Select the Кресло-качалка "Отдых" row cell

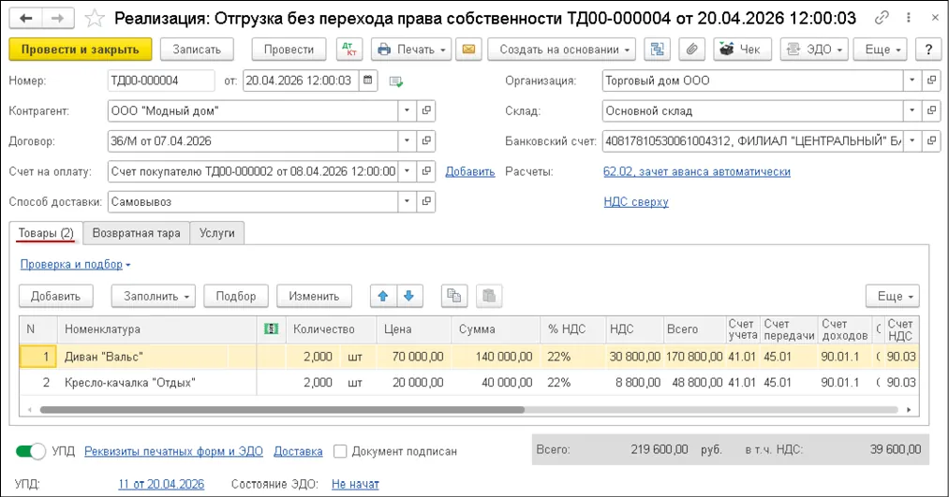click(157, 382)
